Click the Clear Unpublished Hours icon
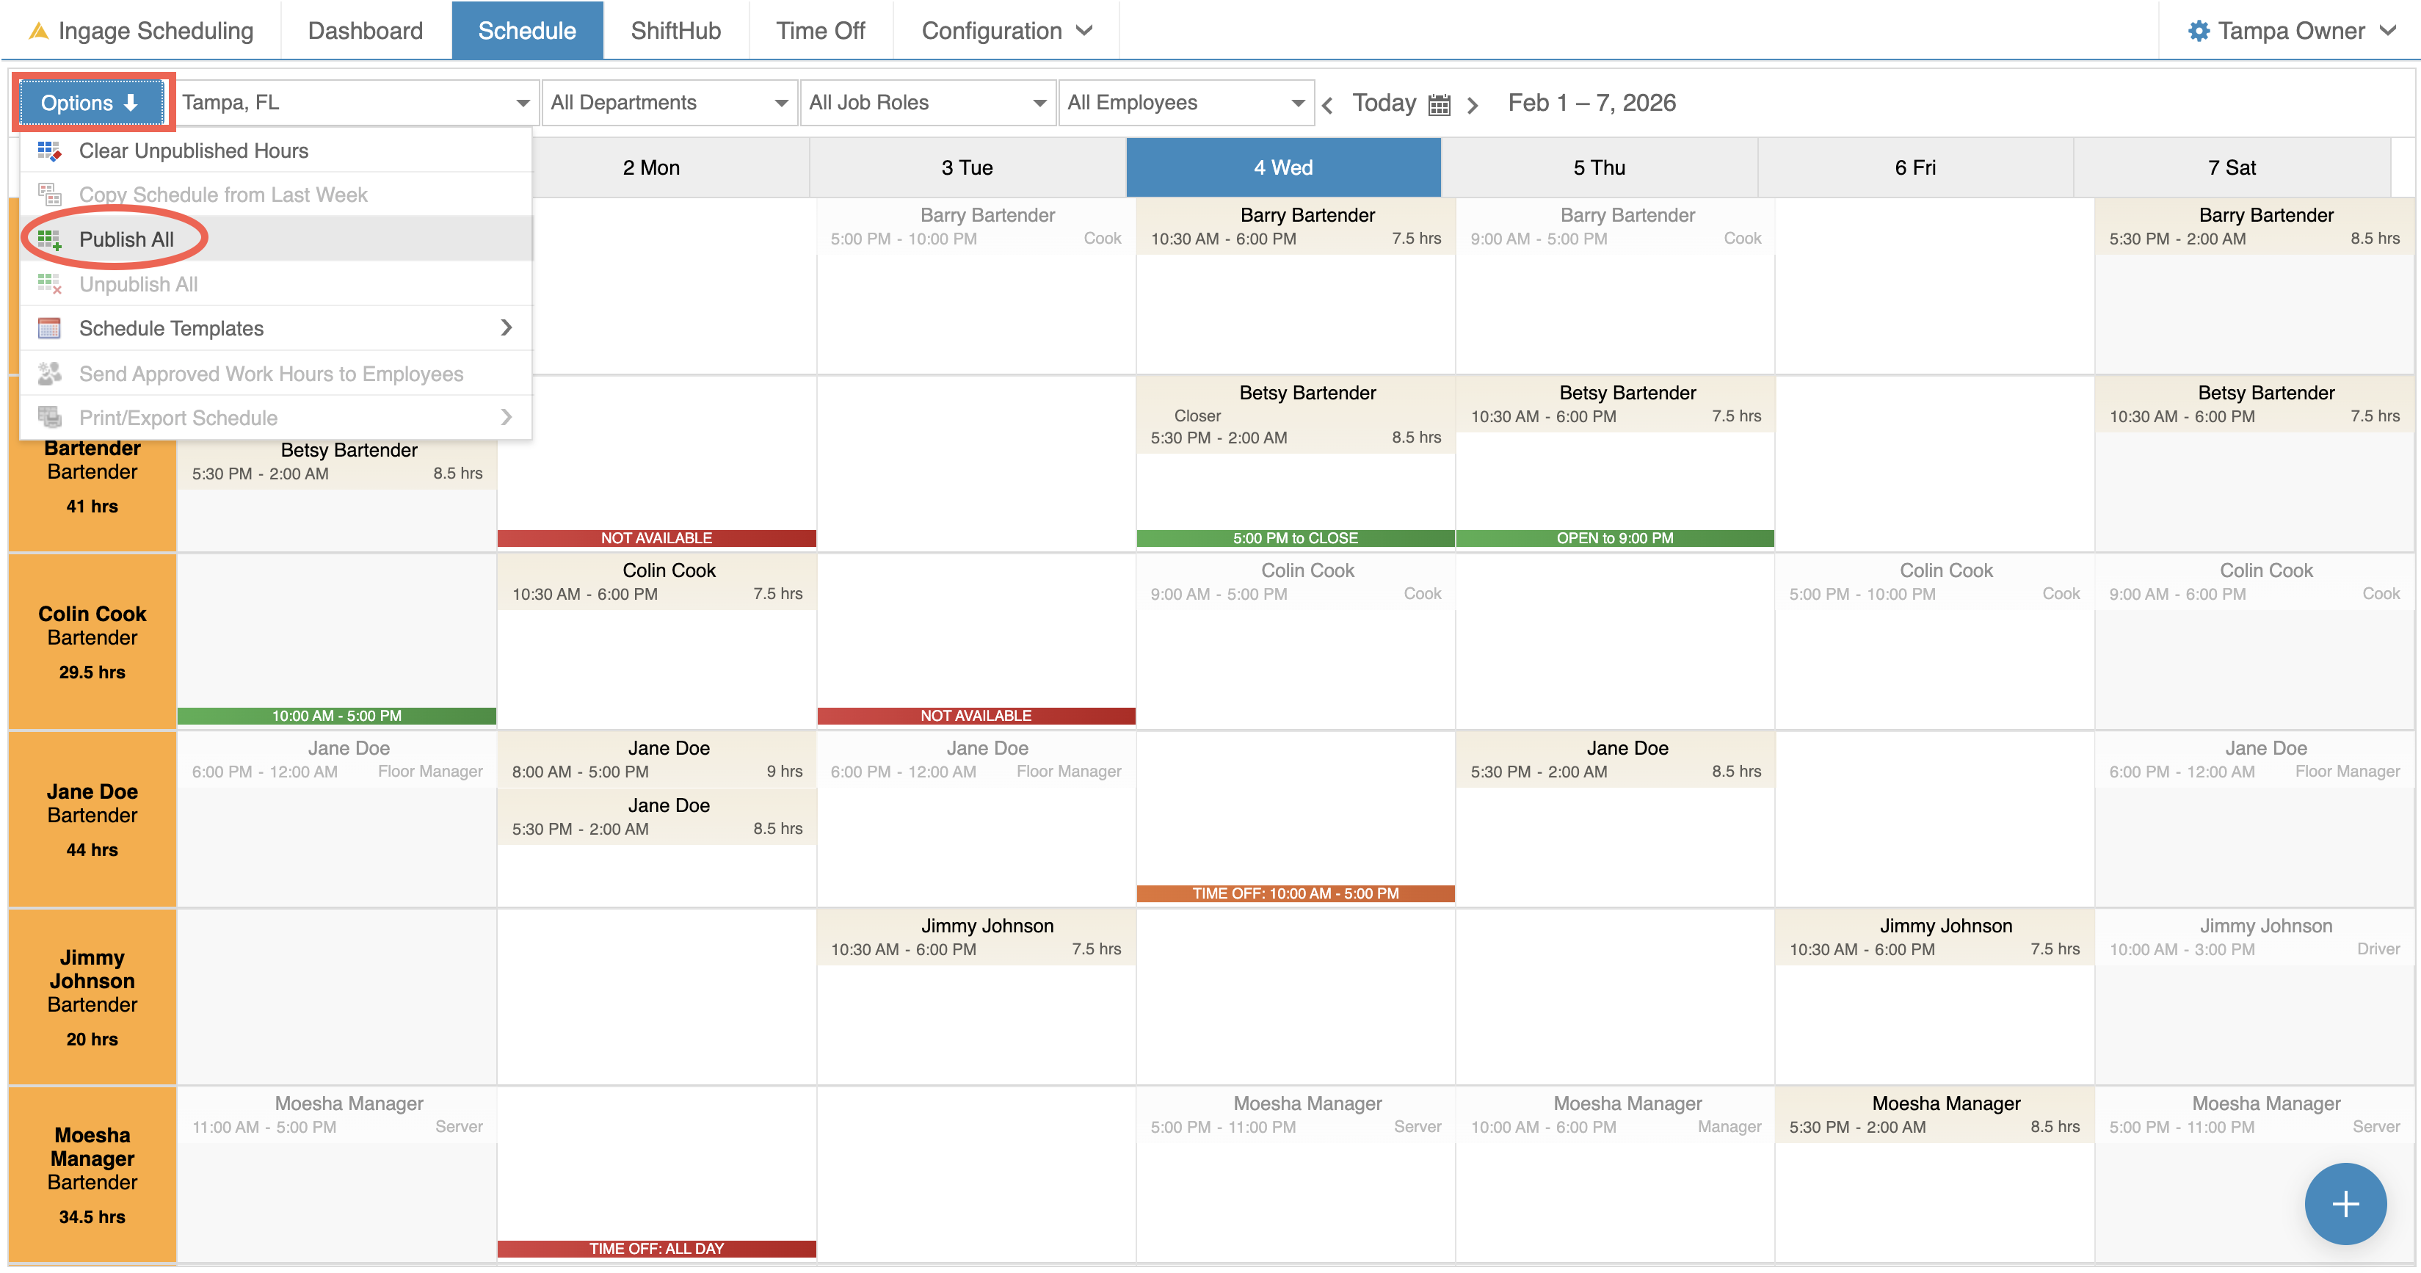Image resolution: width=2421 pixels, height=1273 pixels. (x=49, y=150)
